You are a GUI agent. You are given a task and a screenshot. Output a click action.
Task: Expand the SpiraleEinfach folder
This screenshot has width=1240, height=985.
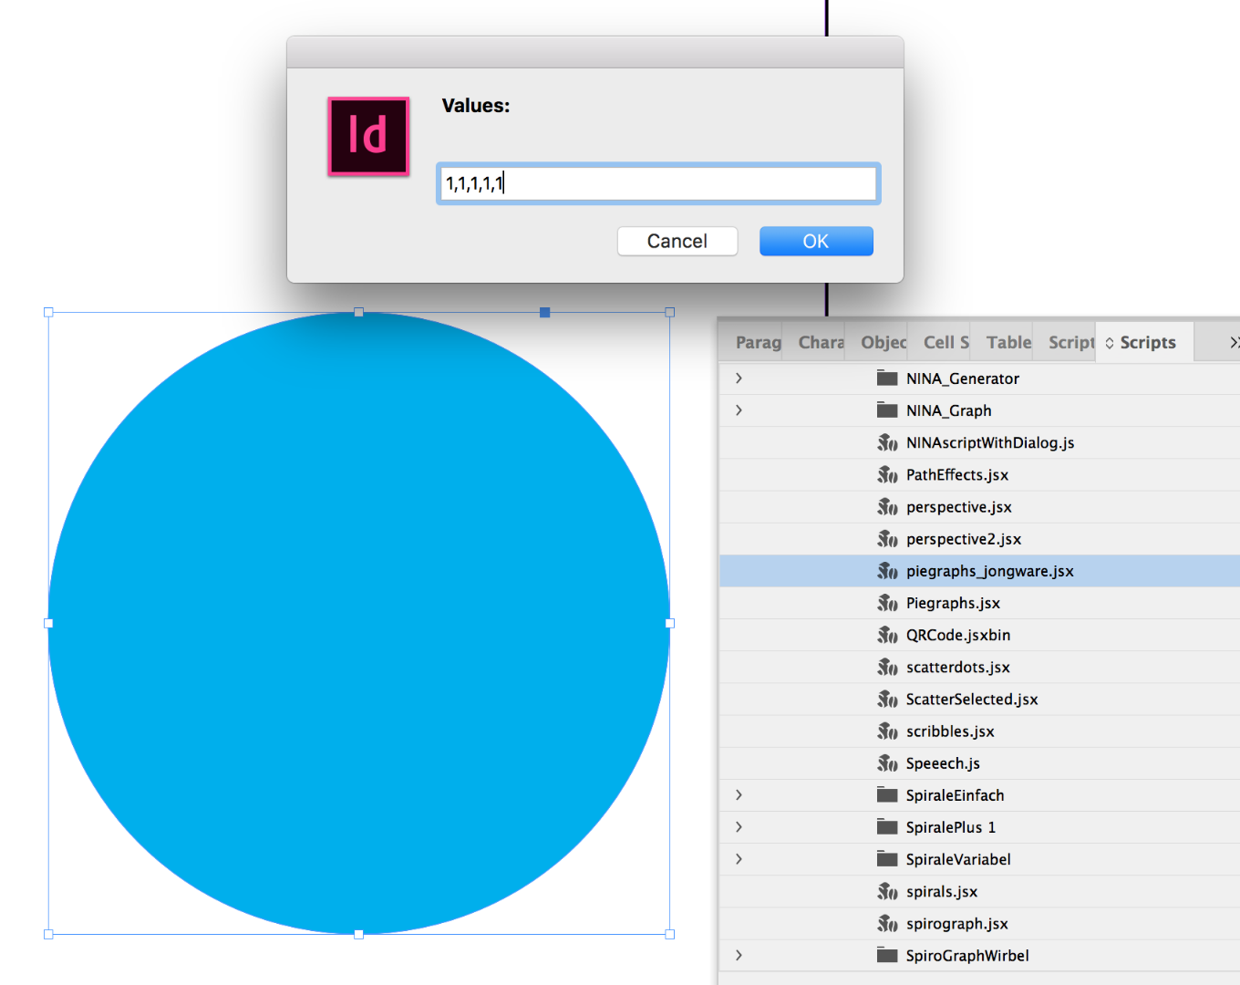738,794
